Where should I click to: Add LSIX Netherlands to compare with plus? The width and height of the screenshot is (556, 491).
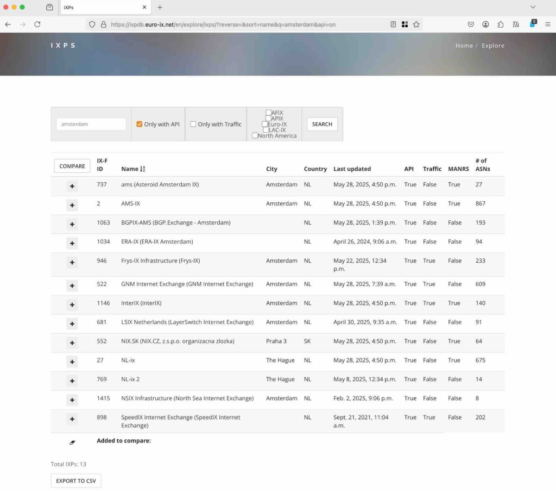point(72,324)
